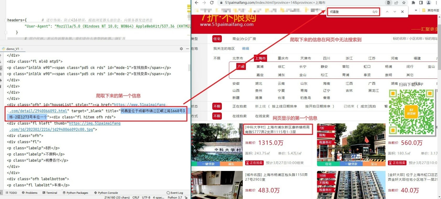Click the 编辑 link for followed regions
The image size is (441, 199).
(x=245, y=49)
